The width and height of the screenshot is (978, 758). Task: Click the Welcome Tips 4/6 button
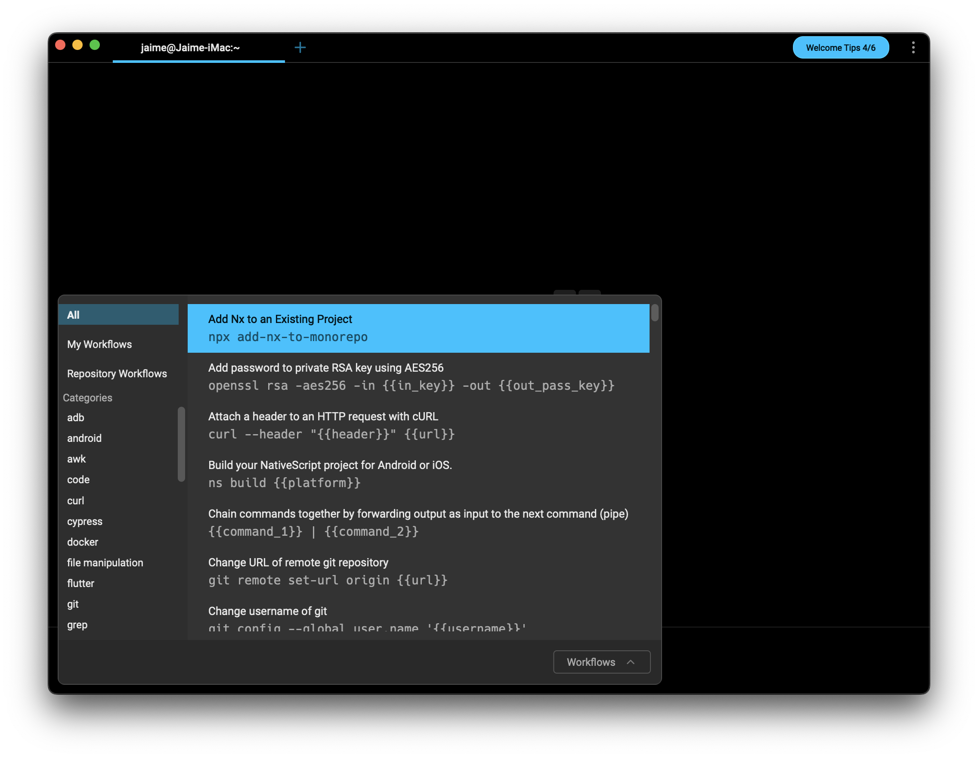841,47
